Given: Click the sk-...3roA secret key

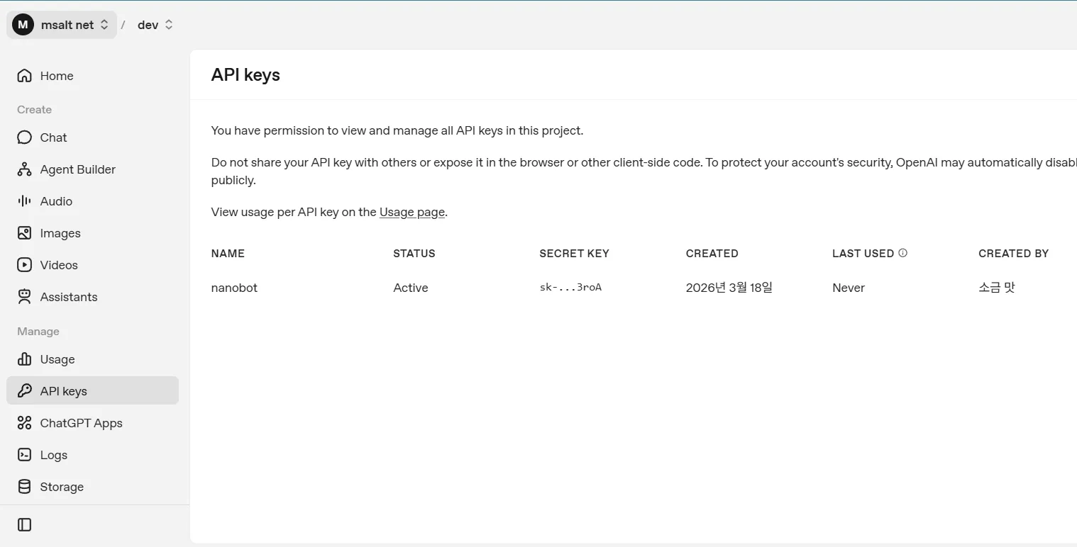Looking at the screenshot, I should [570, 288].
